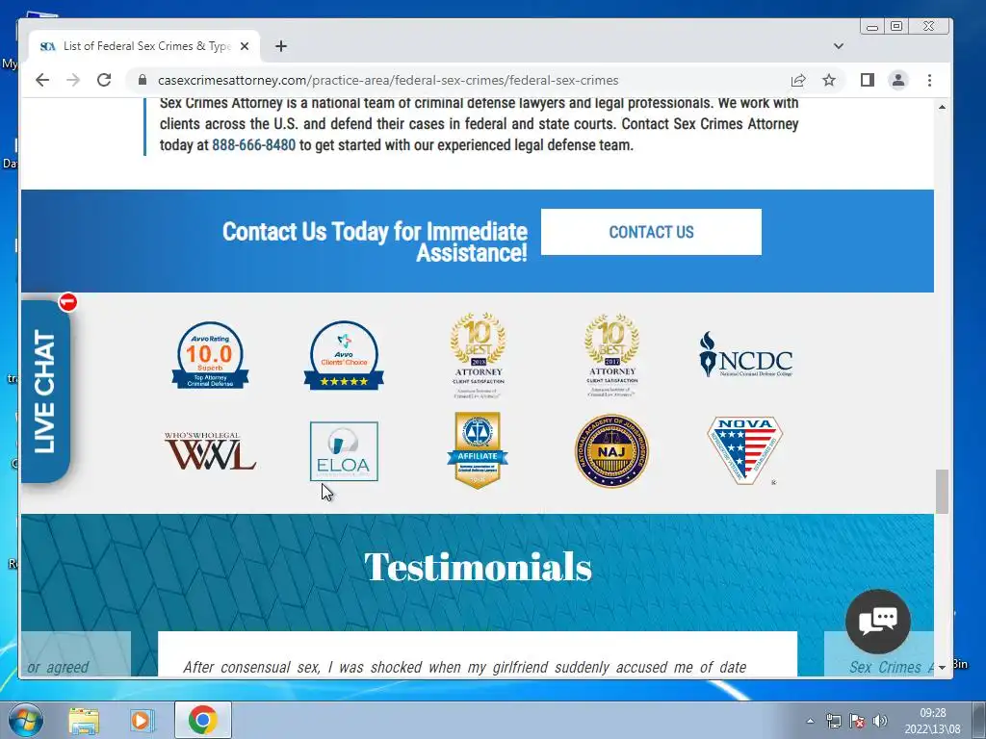
Task: Open the LIVE CHAT side tab
Action: [x=45, y=392]
